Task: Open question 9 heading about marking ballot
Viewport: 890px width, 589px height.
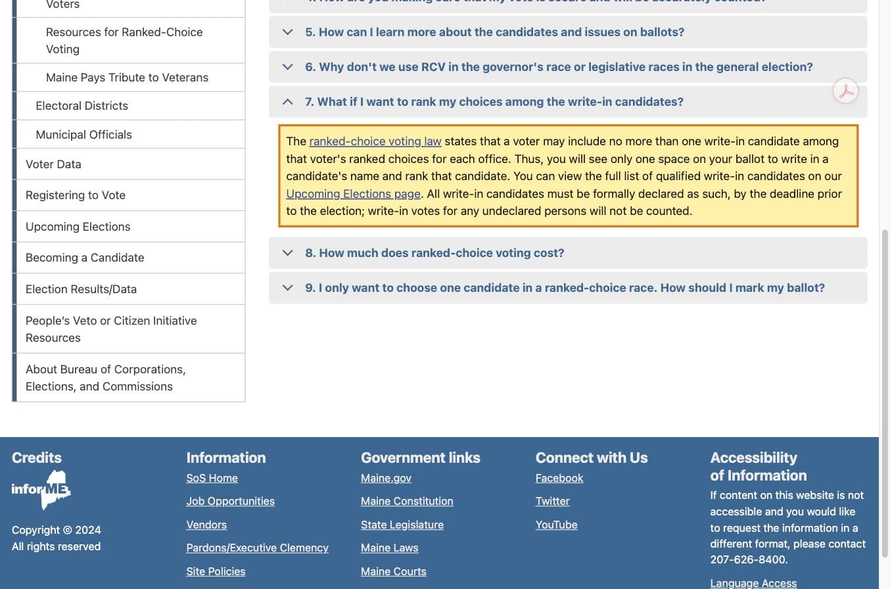Action: click(565, 288)
